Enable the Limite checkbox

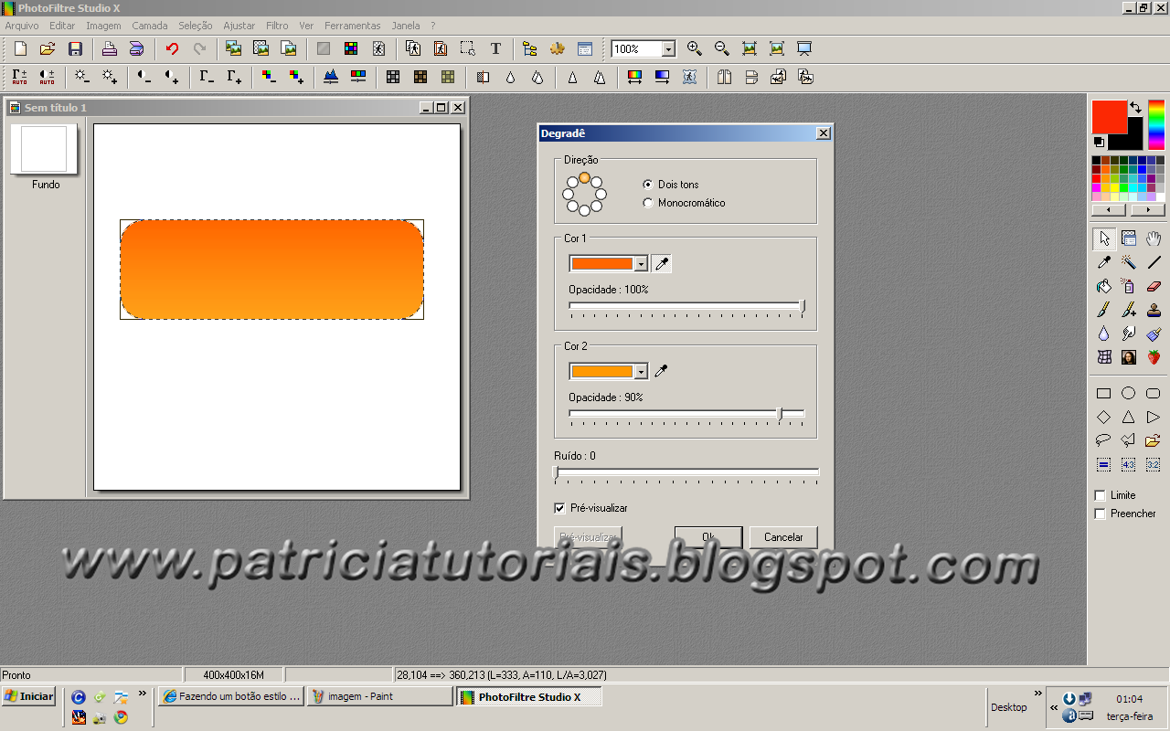[1100, 495]
